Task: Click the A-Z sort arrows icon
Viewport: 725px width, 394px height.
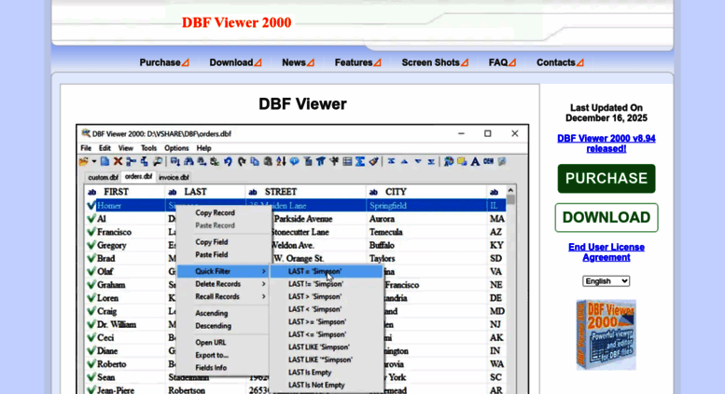Action: click(x=281, y=161)
